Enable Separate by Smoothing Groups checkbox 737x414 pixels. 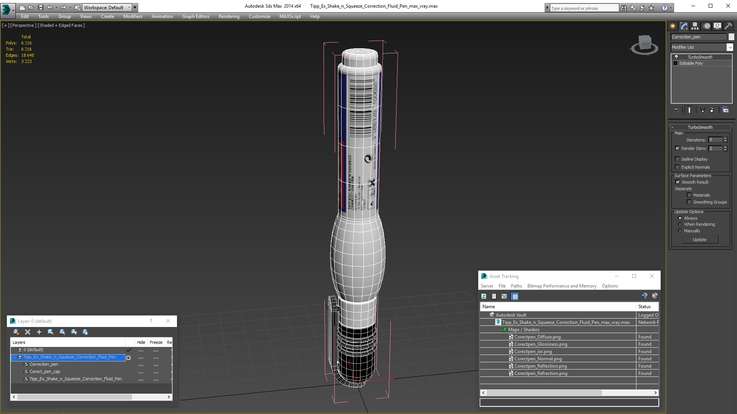click(x=689, y=202)
